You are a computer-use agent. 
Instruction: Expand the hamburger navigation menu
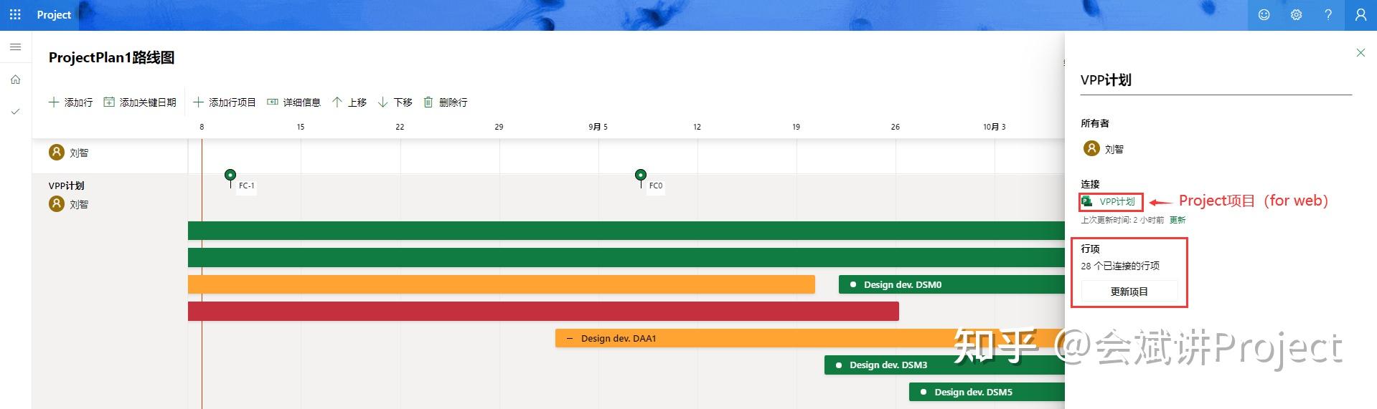coord(15,47)
